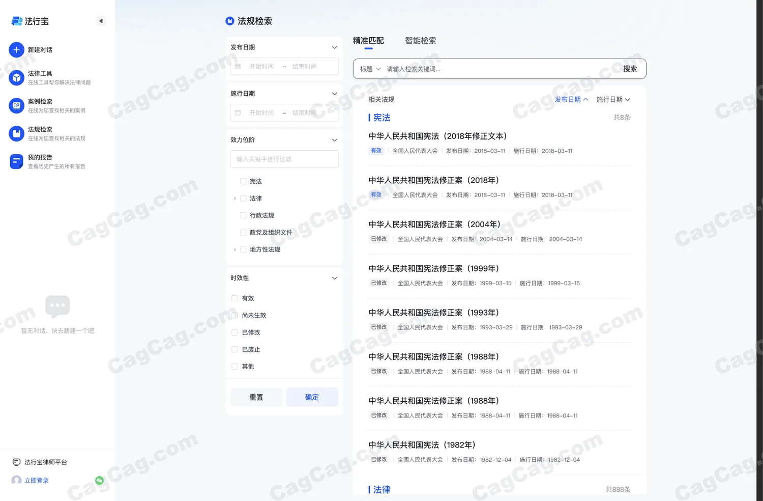Click the 法规检索 header icon
This screenshot has height=501, width=763.
230,21
